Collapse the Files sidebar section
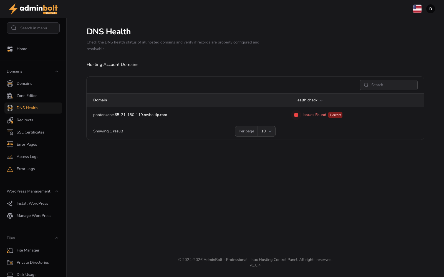 click(x=57, y=238)
